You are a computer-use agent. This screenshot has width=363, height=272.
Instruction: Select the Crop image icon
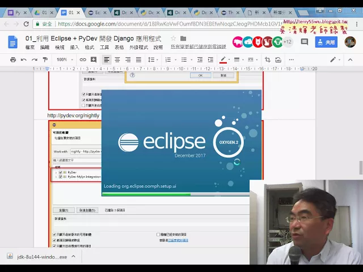[x=267, y=59]
